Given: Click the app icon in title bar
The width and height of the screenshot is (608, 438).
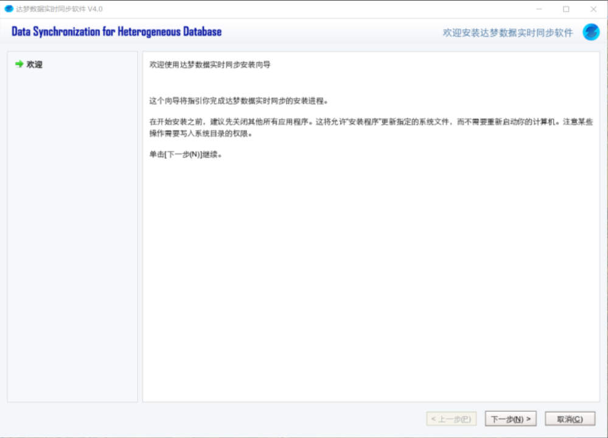Looking at the screenshot, I should [9, 9].
